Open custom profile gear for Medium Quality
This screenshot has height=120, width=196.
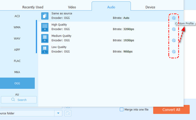[x=174, y=41]
